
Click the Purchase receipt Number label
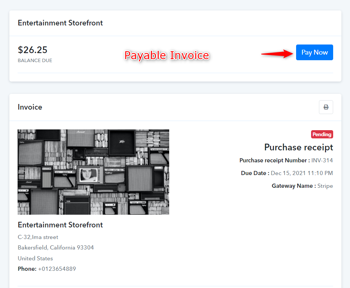(x=274, y=160)
